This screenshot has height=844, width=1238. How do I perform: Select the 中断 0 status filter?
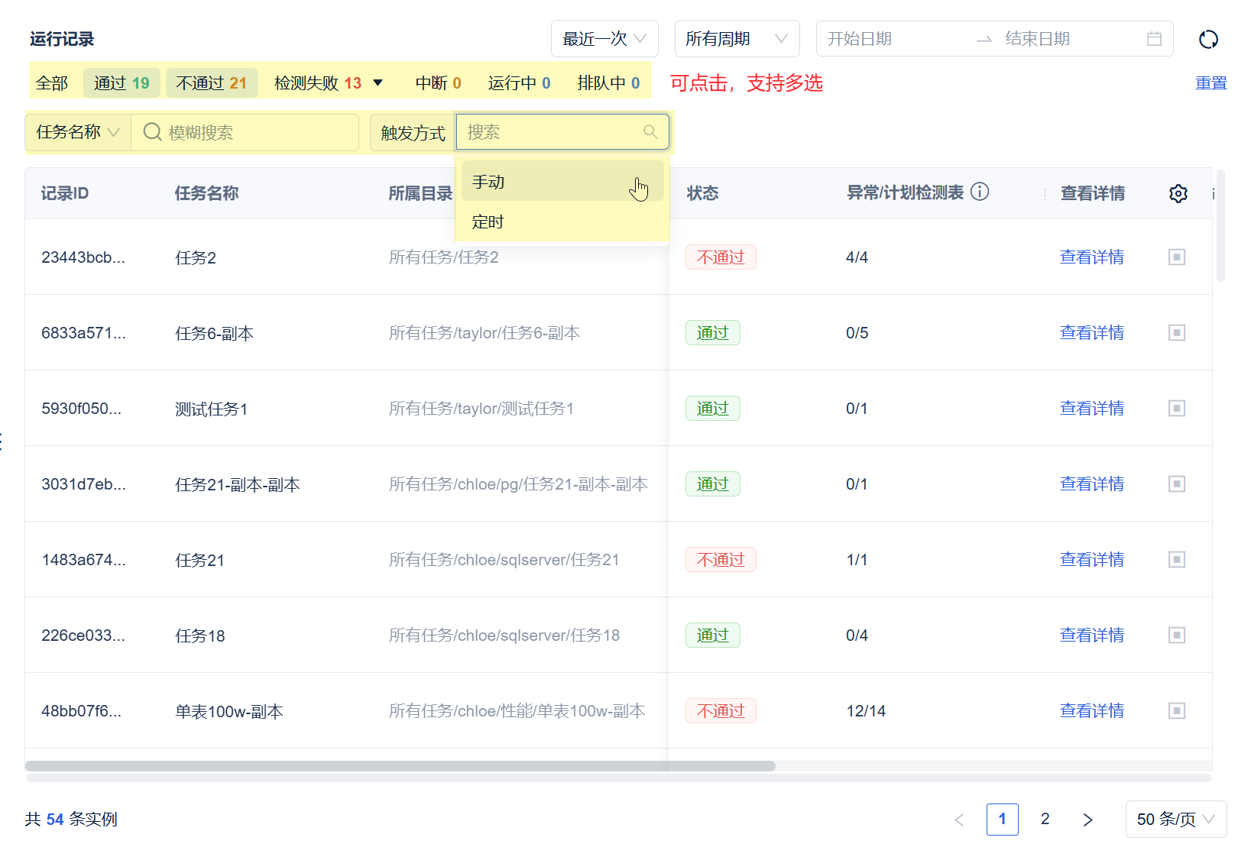pos(439,83)
